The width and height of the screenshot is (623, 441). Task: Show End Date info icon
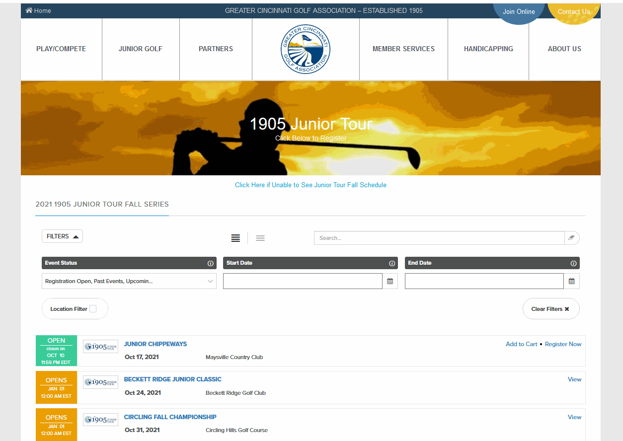pyautogui.click(x=573, y=263)
